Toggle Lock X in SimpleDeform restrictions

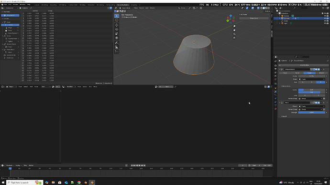coord(305,95)
